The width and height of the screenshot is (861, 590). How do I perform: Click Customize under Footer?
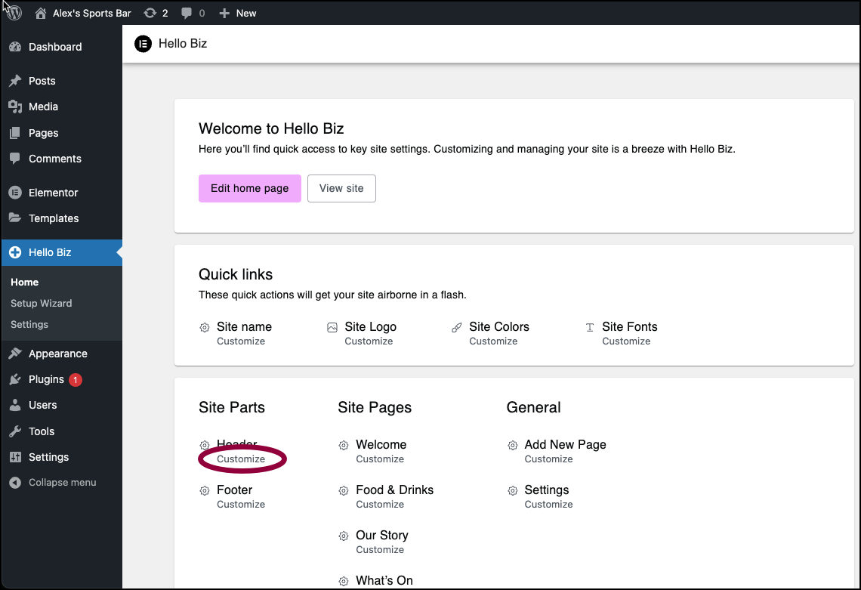(x=241, y=505)
